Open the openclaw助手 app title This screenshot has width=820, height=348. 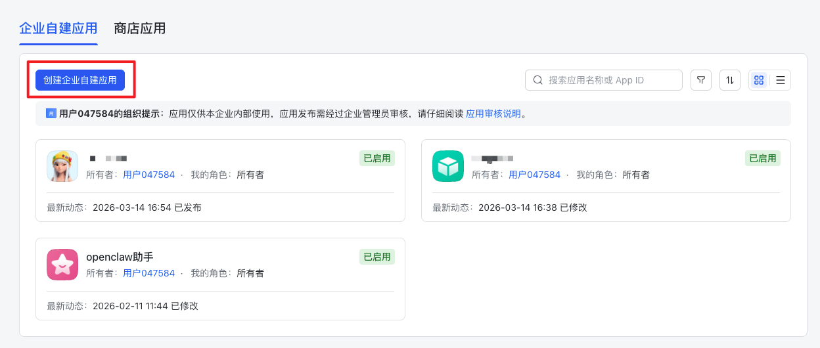tap(120, 257)
